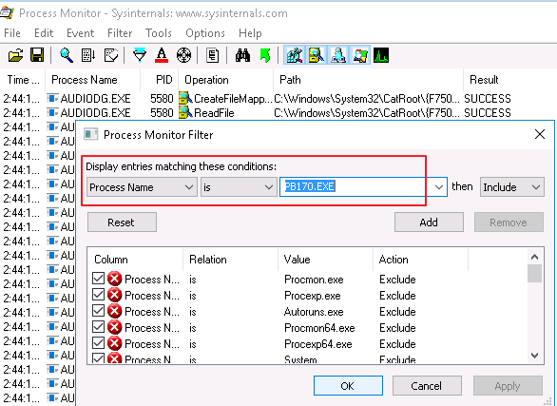Click the filter list scrollbar thumb
Image resolution: width=557 pixels, height=406 pixels.
click(x=534, y=273)
